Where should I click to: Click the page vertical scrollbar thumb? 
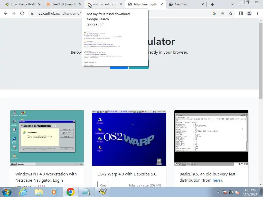coord(261,60)
